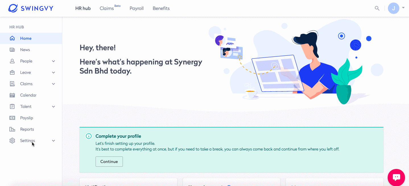Open the red chat support bubble
Viewport: 409px width, 186px height.
pyautogui.click(x=396, y=177)
